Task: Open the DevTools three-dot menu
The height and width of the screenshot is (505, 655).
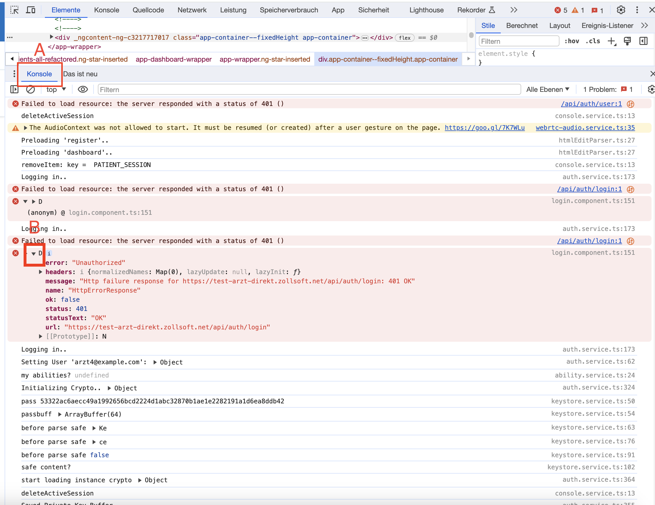Action: click(637, 10)
